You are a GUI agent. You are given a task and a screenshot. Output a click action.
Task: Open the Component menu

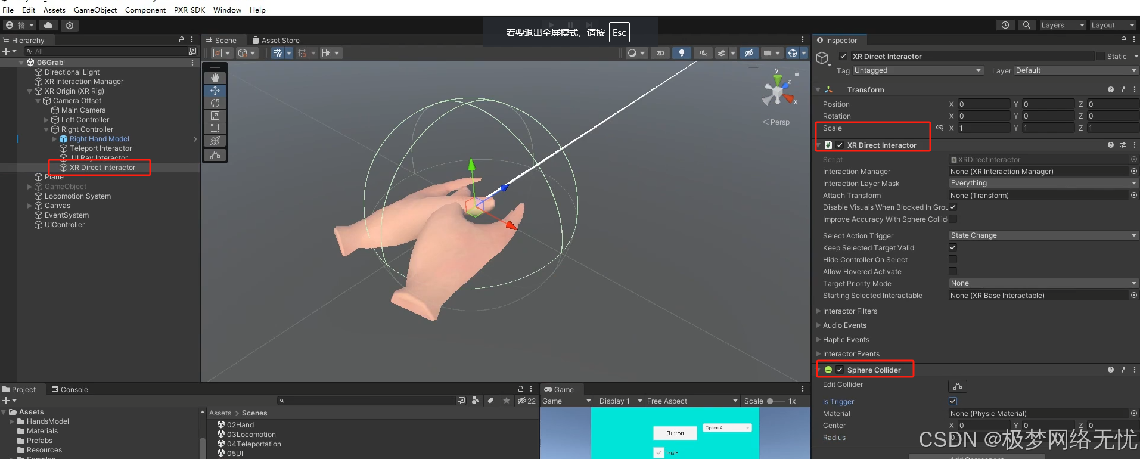click(x=145, y=10)
